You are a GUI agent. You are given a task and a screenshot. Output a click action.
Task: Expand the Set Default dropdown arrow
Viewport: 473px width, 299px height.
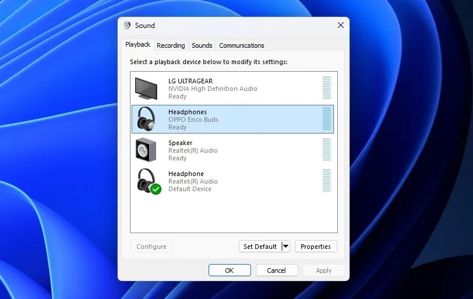[285, 247]
